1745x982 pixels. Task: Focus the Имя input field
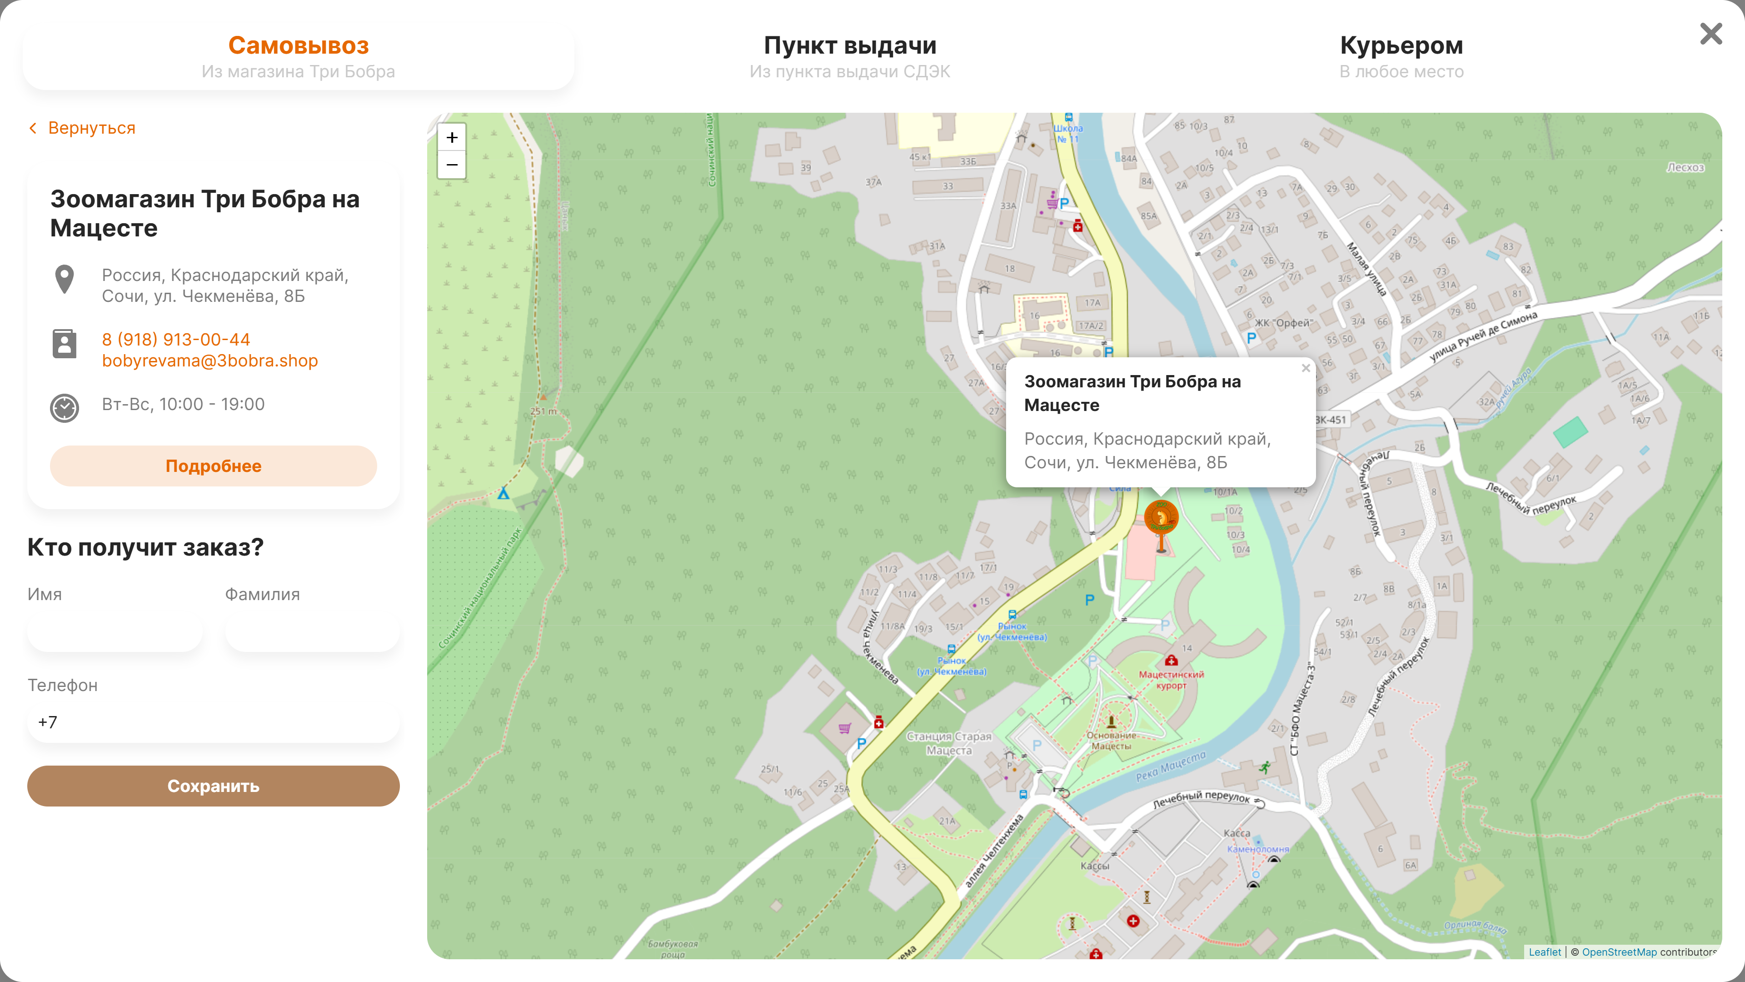pos(115,631)
